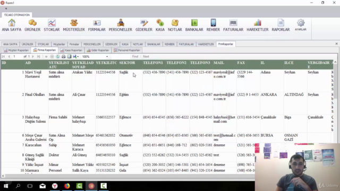The height and width of the screenshot is (191, 340).
Task: Refresh the report
Action: 58,57
